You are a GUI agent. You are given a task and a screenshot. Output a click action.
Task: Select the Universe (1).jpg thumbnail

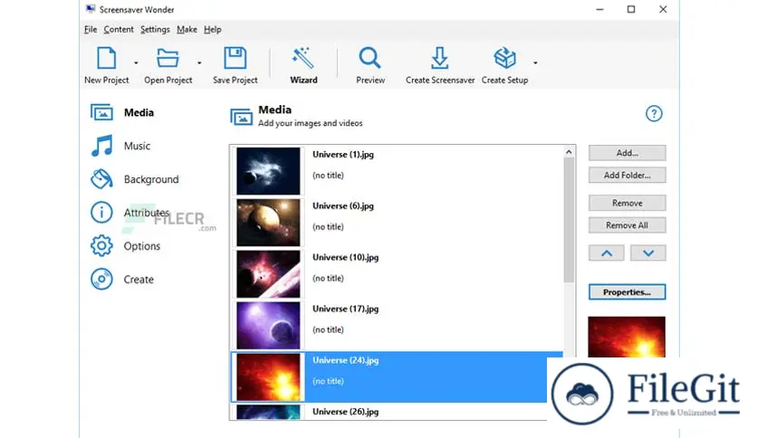pyautogui.click(x=268, y=171)
